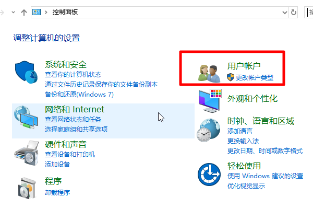Open the Clock and Region globe icon
This screenshot has width=313, height=209.
(209, 130)
